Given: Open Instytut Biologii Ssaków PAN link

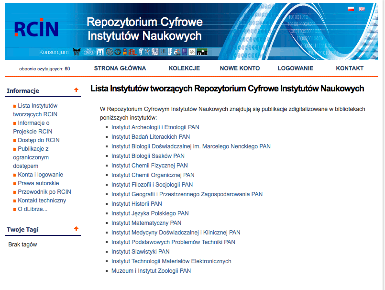Looking at the screenshot, I should [148, 156].
